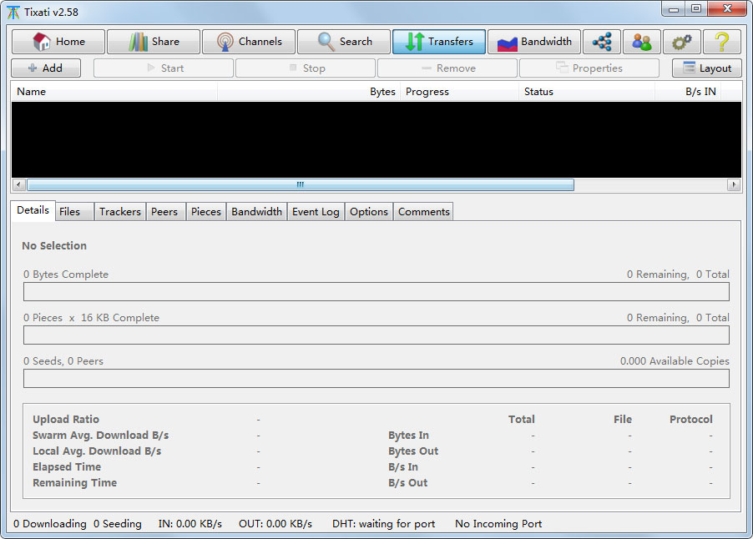Minimize the Tixati window
This screenshot has height=539, width=753.
674,9
